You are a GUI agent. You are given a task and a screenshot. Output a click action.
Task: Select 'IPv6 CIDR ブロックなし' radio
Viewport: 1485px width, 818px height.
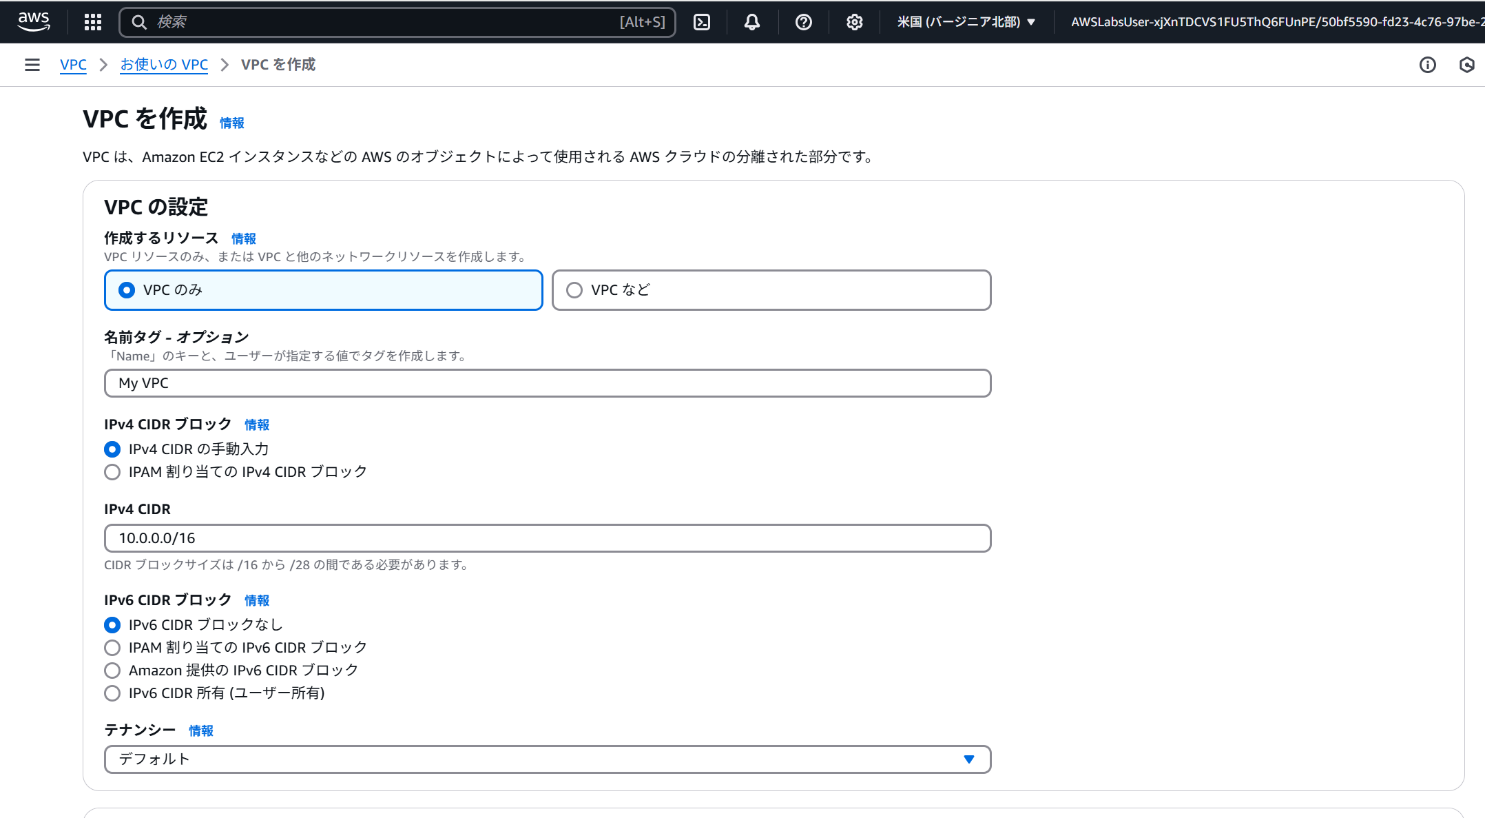point(112,625)
